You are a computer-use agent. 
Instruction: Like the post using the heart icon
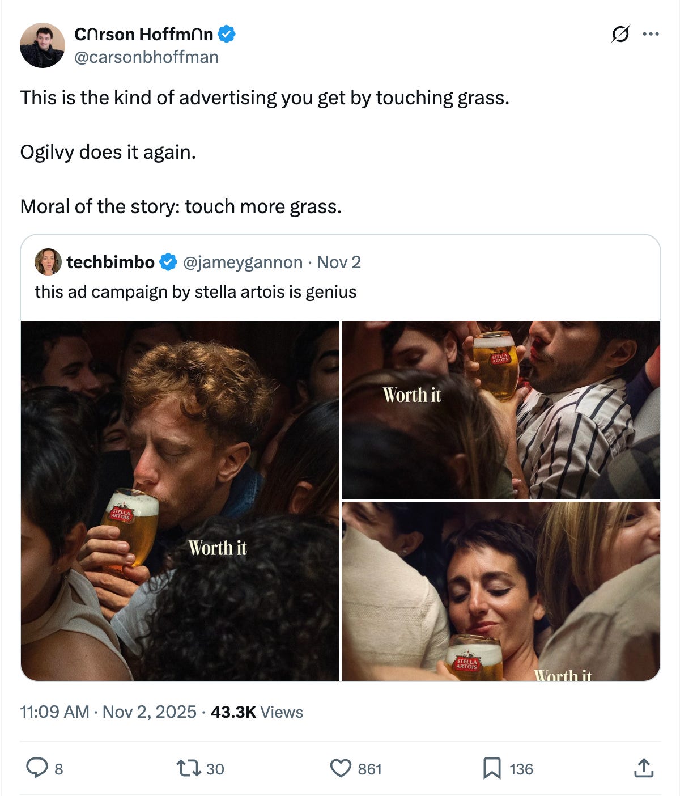342,769
